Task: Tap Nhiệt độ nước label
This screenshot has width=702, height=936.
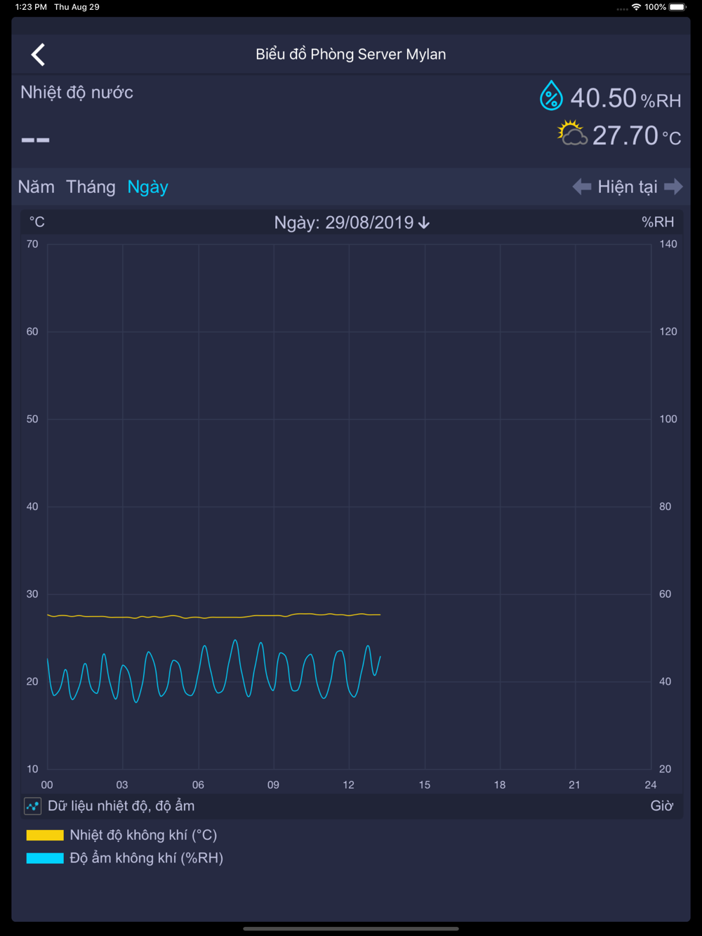Action: (77, 93)
